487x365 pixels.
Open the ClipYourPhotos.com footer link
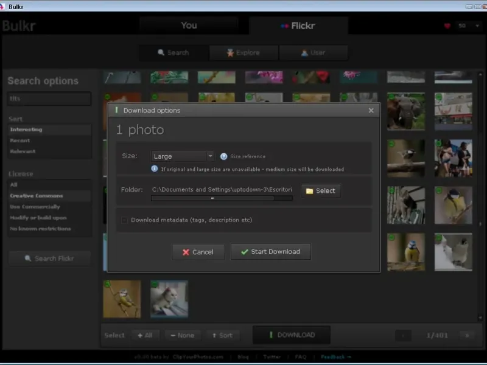coord(198,357)
